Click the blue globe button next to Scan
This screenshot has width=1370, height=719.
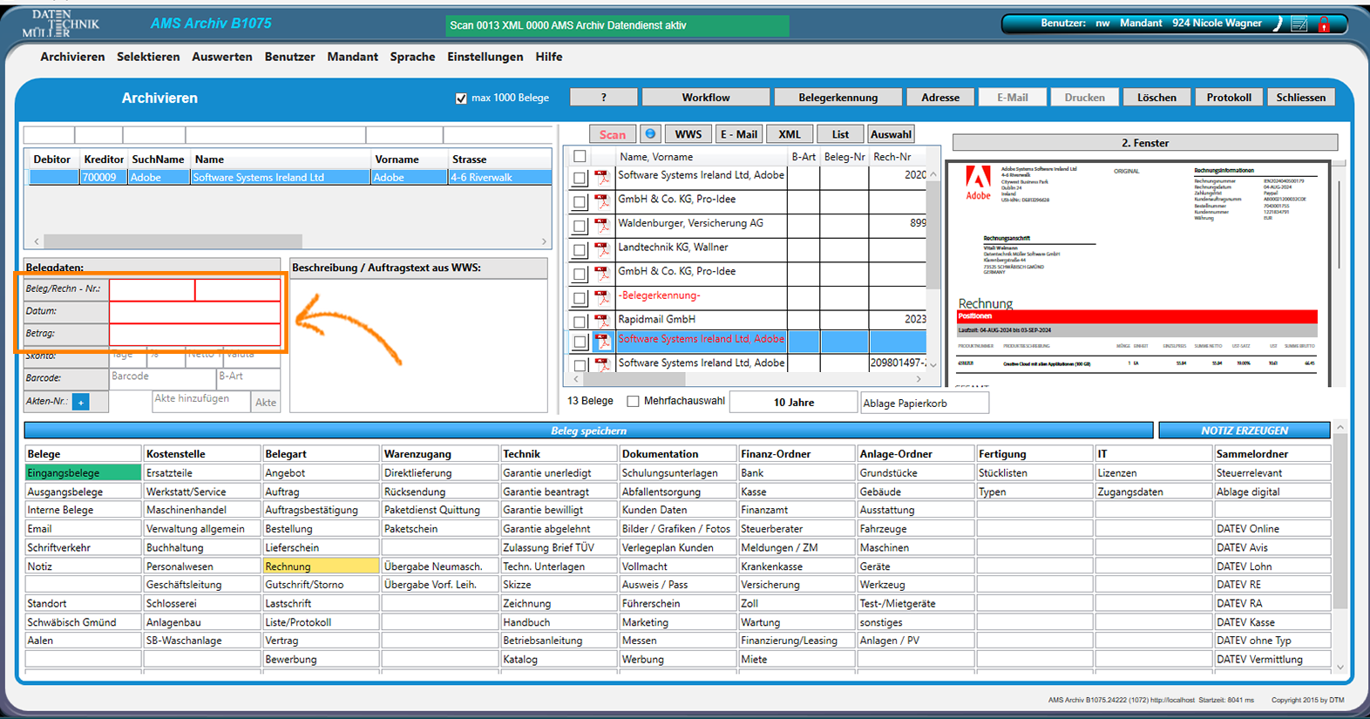click(x=650, y=134)
